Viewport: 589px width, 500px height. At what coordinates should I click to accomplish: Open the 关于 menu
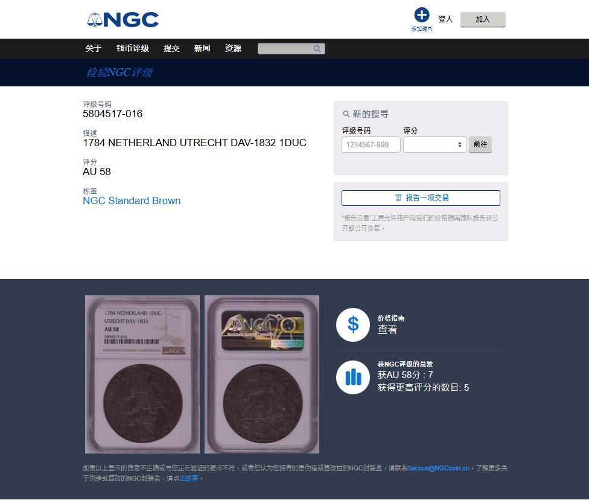tap(94, 48)
